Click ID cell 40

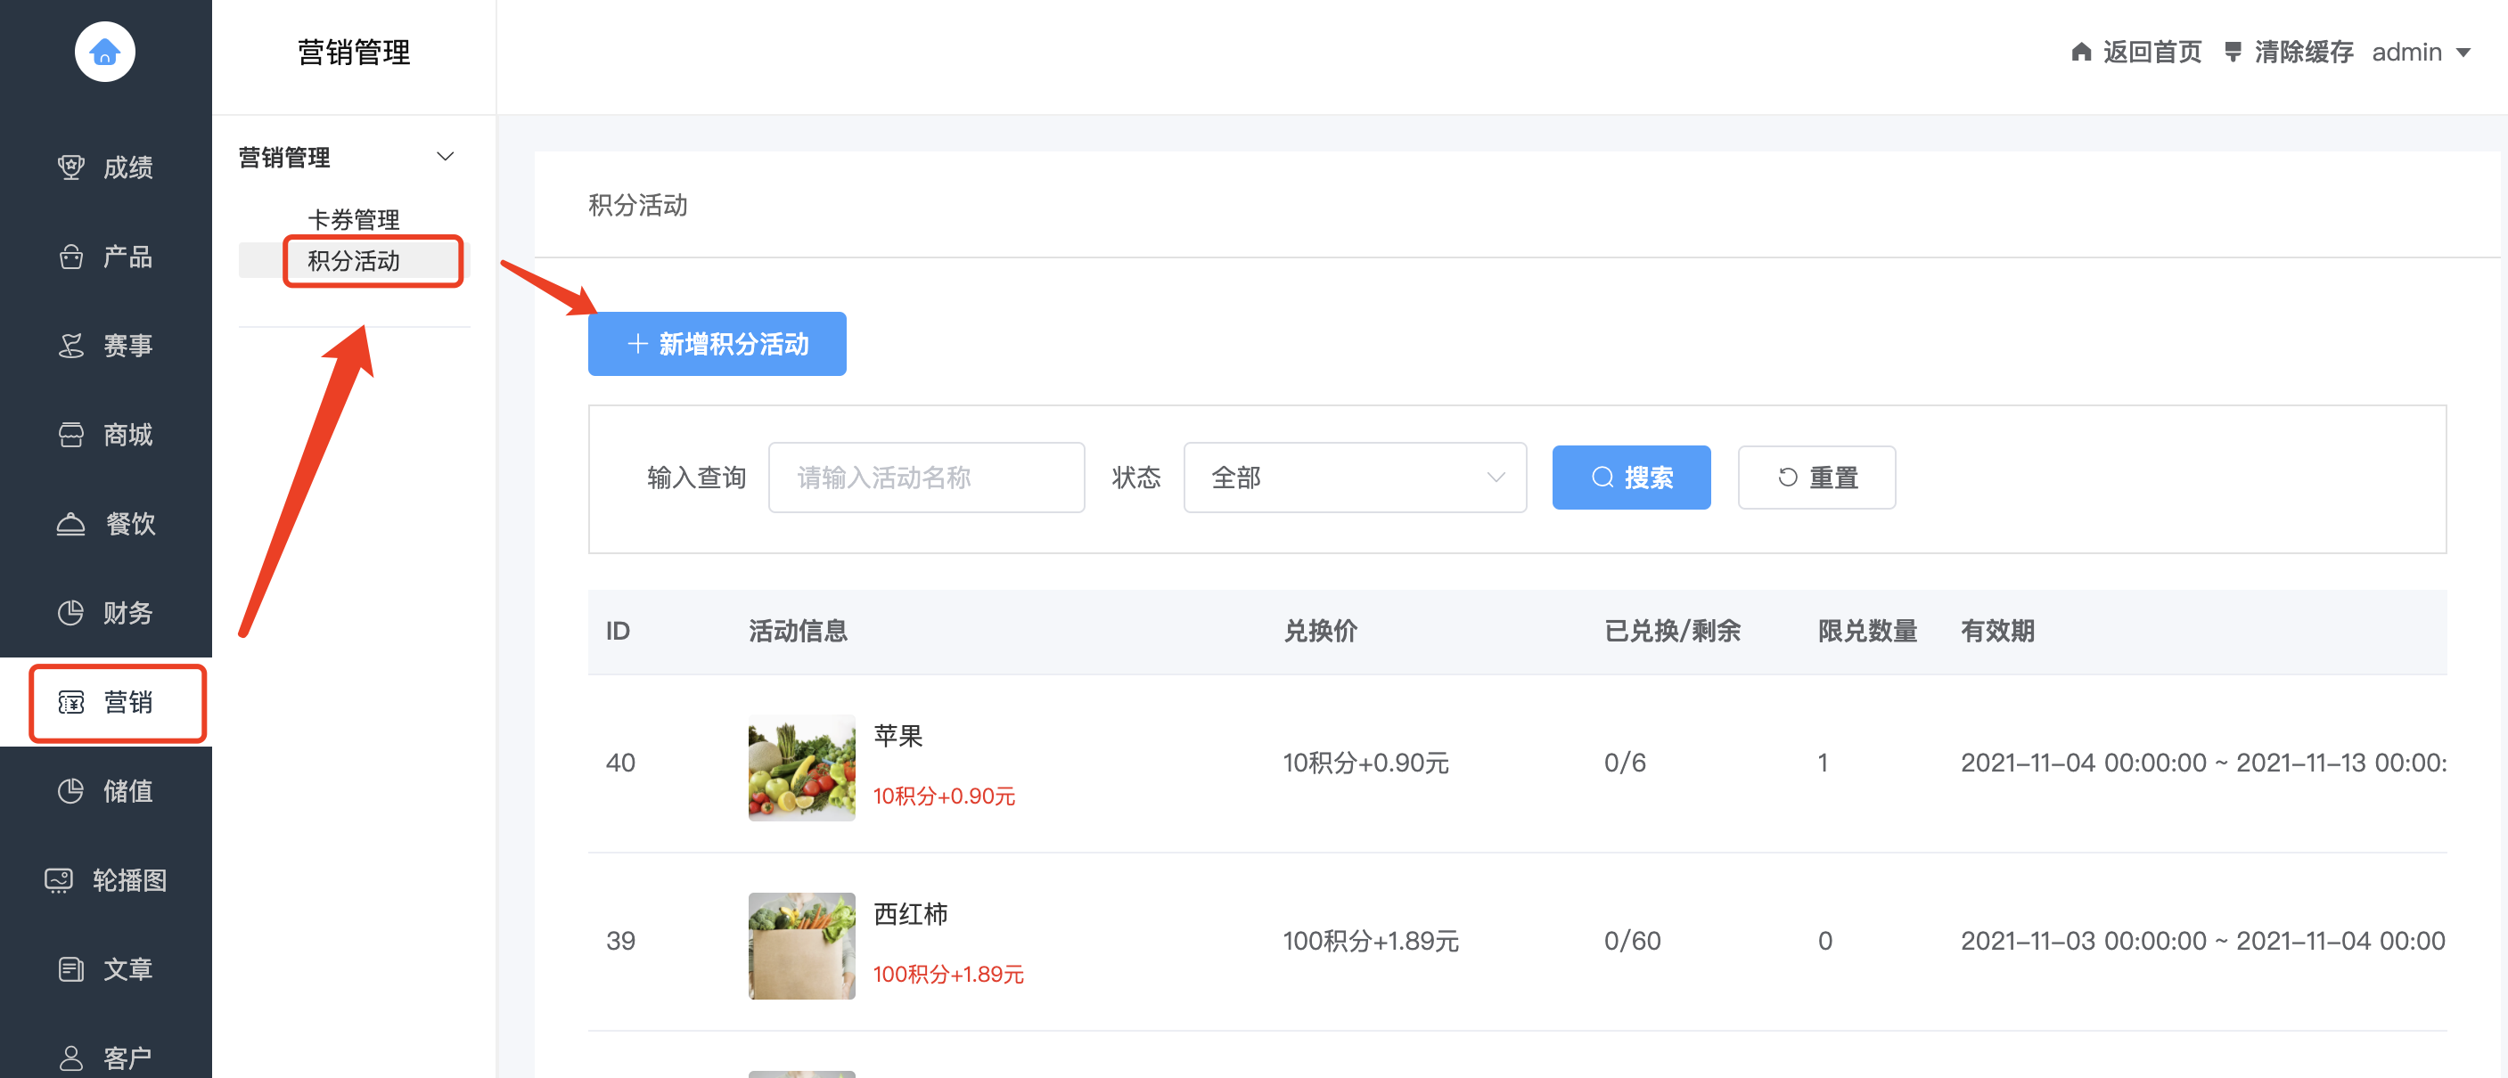click(620, 763)
